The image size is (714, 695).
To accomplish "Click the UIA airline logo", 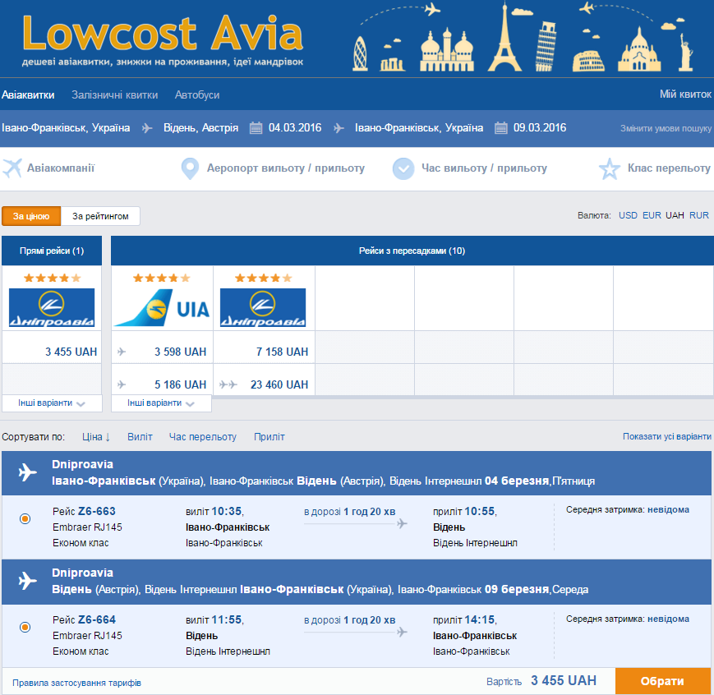I will (162, 307).
